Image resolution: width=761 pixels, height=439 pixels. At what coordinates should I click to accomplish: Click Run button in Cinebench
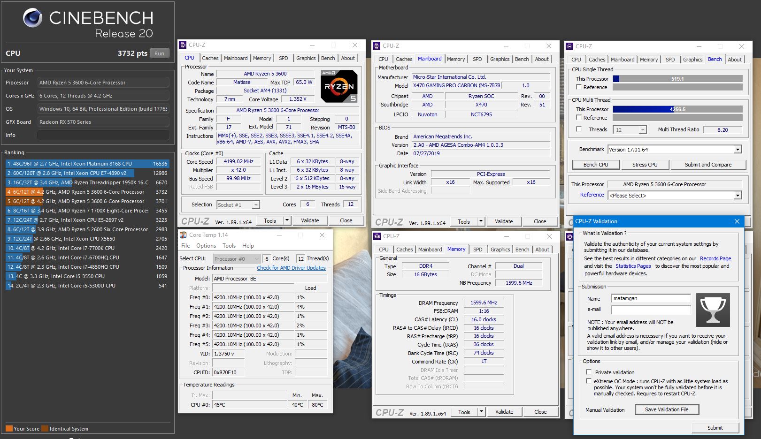pos(160,53)
